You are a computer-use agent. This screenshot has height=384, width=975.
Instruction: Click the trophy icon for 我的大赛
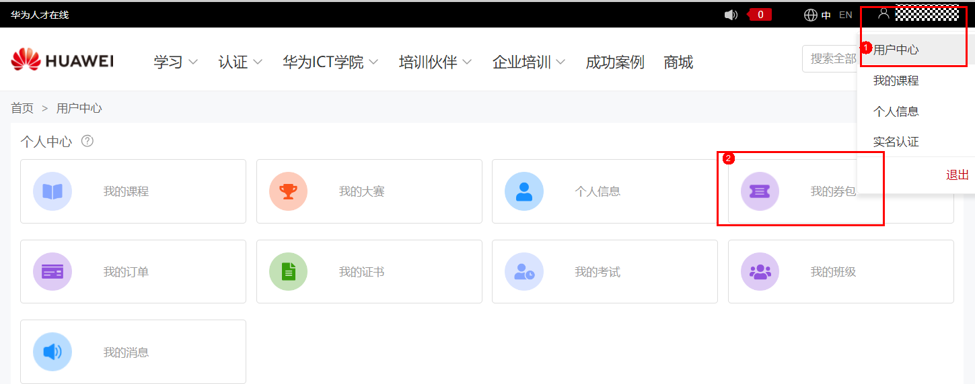(288, 191)
